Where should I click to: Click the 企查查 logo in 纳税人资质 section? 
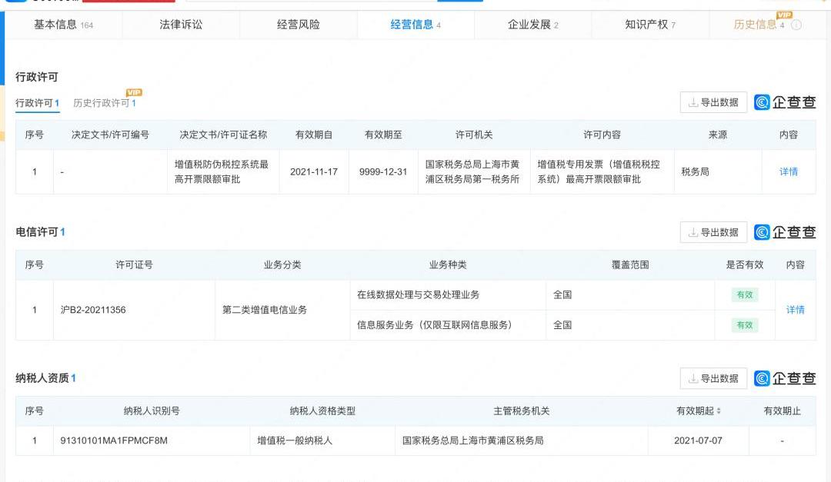pyautogui.click(x=785, y=378)
